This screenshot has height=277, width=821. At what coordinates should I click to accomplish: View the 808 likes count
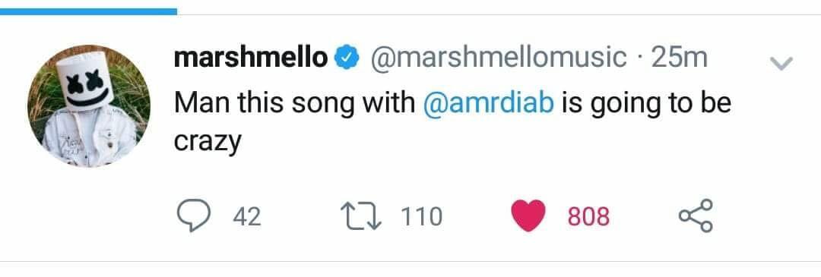pyautogui.click(x=588, y=216)
